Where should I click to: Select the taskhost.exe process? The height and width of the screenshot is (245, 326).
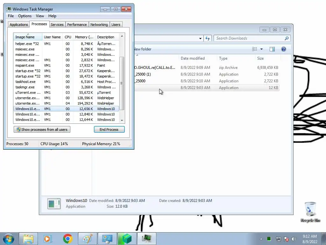(66, 82)
